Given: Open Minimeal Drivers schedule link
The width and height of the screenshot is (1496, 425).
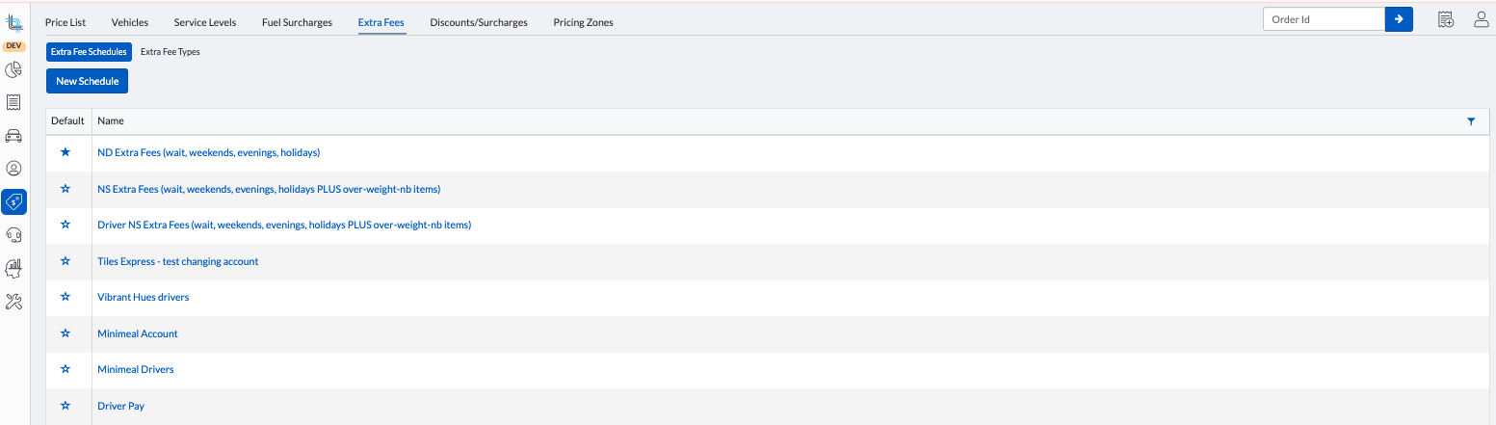Looking at the screenshot, I should [136, 369].
